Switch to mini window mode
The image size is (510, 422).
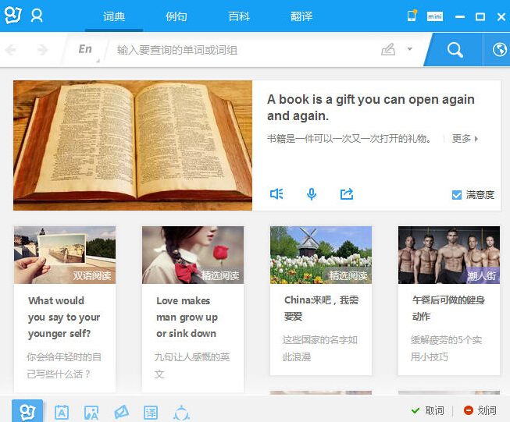[x=435, y=16]
